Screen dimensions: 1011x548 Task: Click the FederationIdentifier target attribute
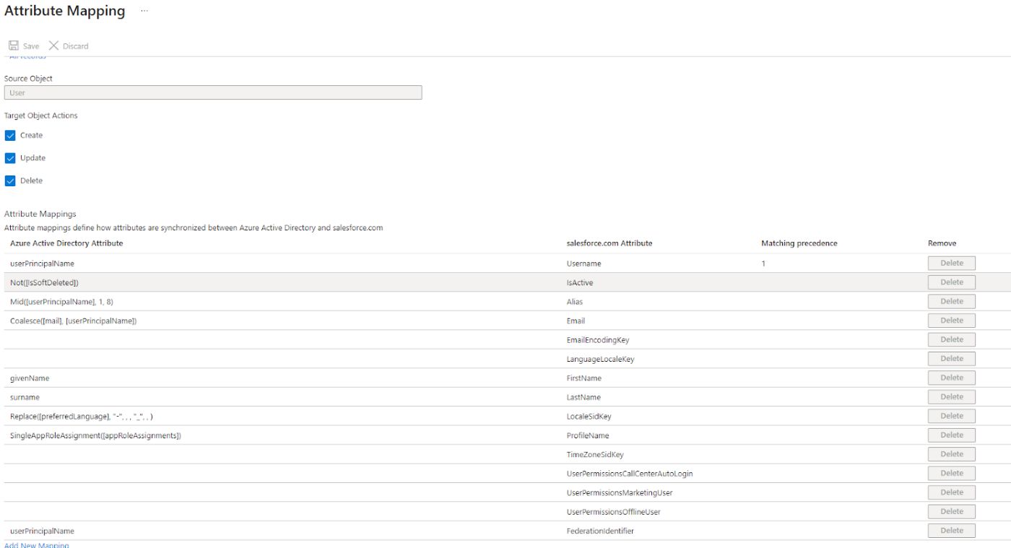600,531
